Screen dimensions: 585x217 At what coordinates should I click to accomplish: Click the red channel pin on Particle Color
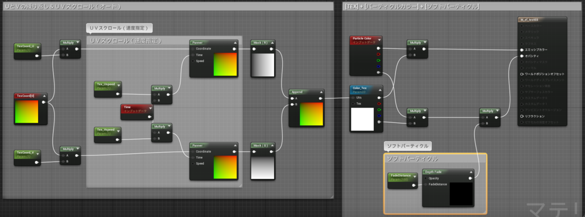click(x=379, y=54)
